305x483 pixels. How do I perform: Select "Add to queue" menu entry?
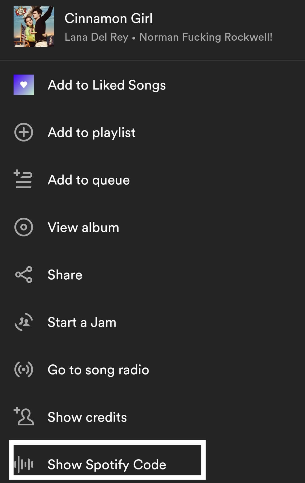(89, 180)
